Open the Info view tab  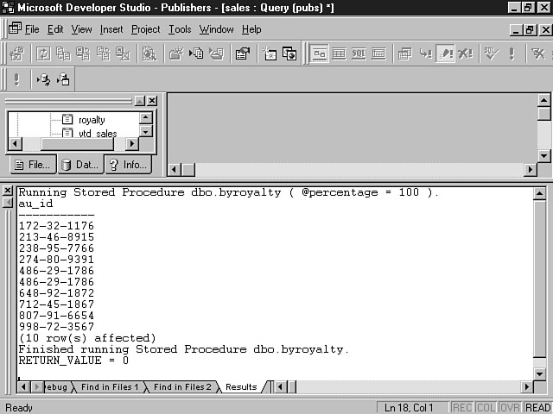click(x=127, y=164)
